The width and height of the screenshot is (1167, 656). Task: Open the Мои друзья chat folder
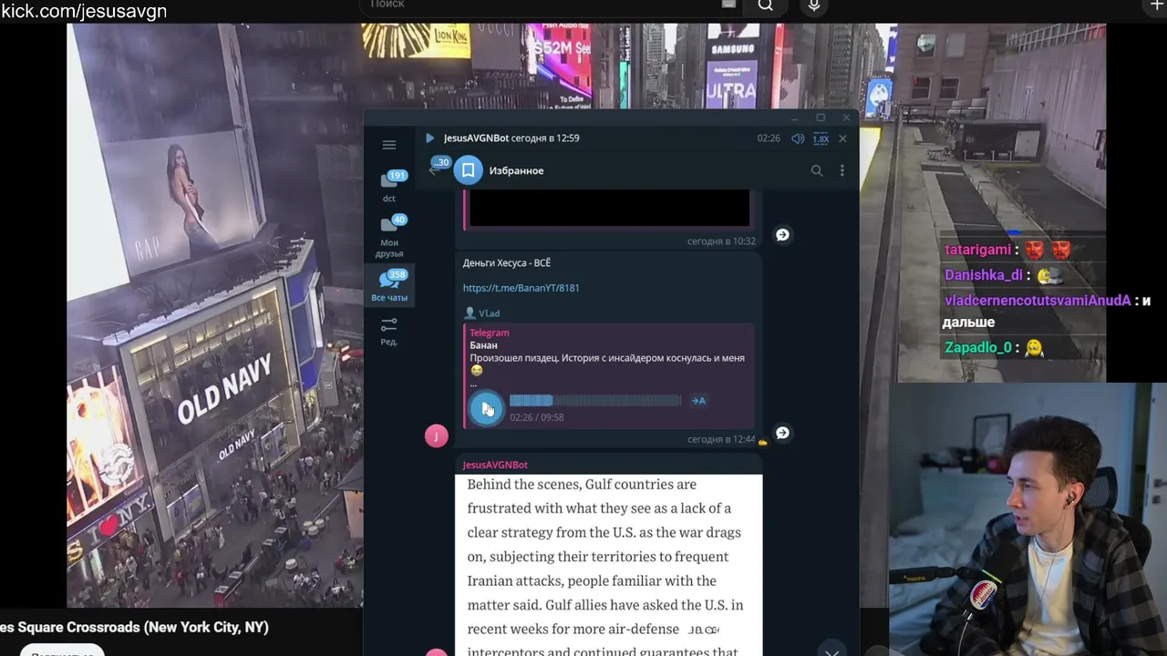(x=389, y=236)
